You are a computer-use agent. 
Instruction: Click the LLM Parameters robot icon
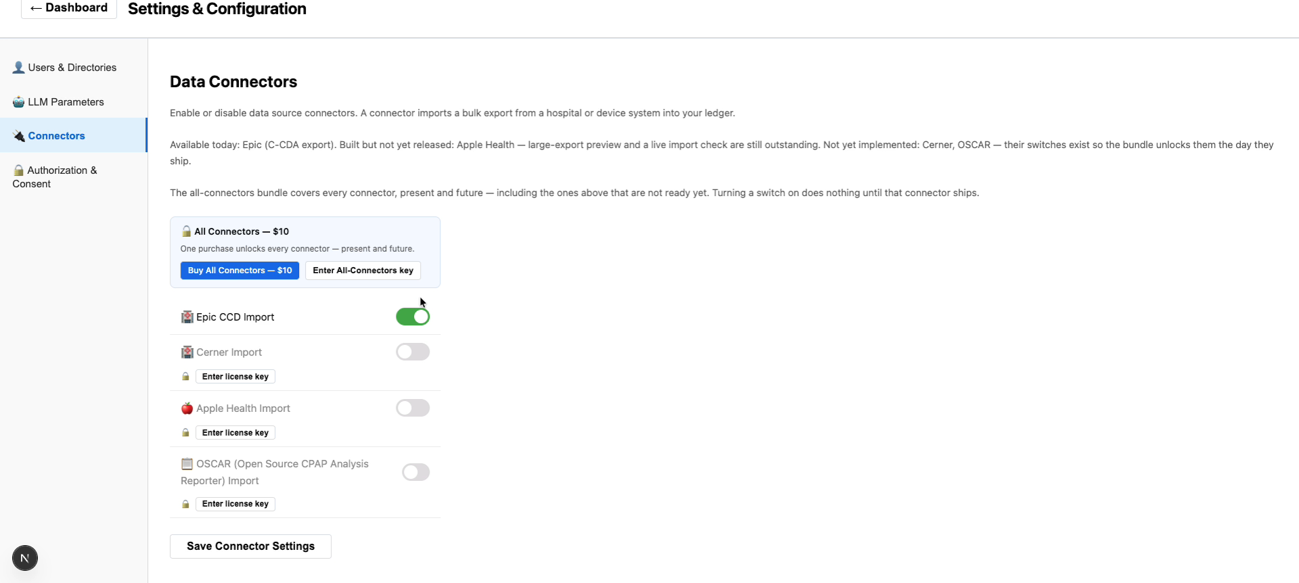pos(19,102)
